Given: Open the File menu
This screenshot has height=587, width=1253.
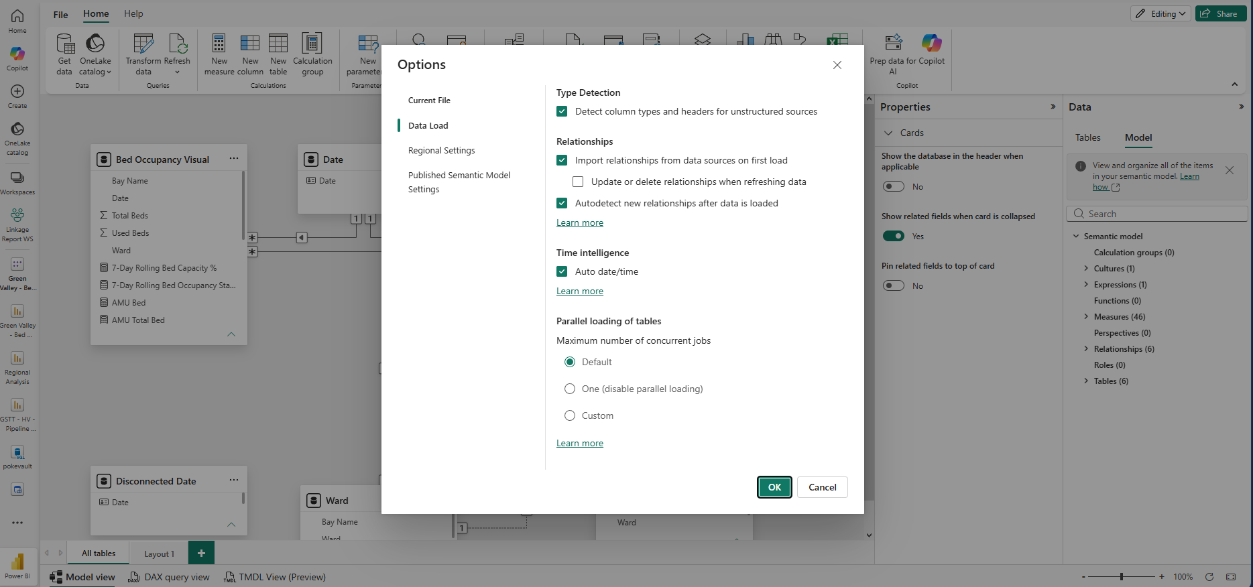Looking at the screenshot, I should point(61,14).
